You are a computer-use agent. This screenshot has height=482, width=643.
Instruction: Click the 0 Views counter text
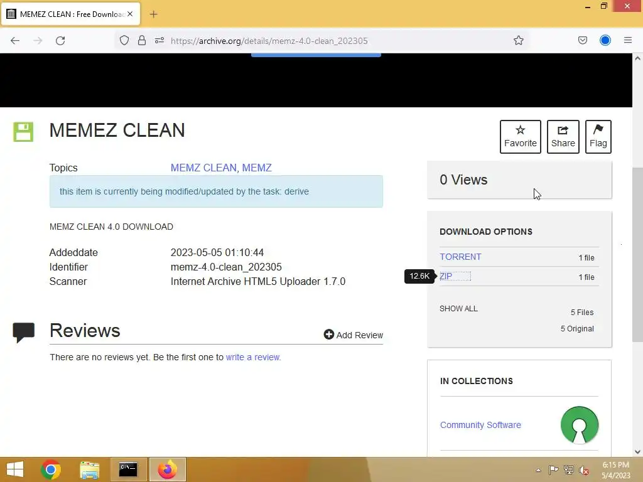[x=463, y=180]
